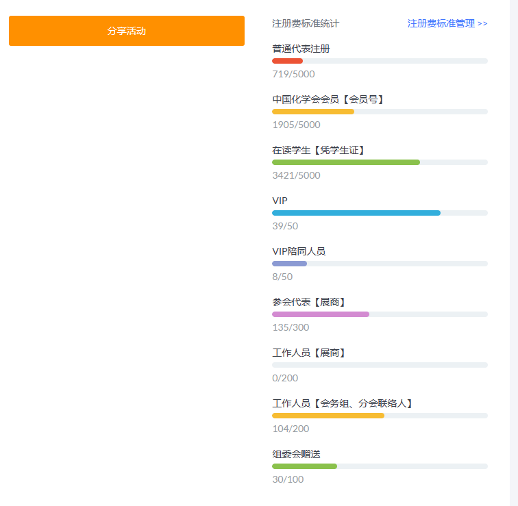Click the 3421/5000 count text
518x506 pixels.
click(x=296, y=175)
